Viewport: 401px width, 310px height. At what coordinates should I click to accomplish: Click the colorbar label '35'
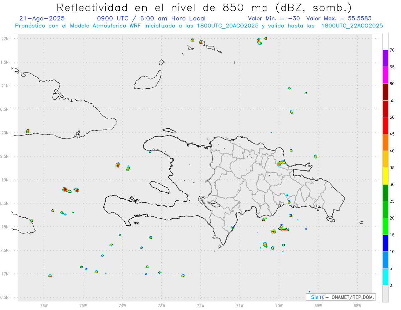point(392,168)
